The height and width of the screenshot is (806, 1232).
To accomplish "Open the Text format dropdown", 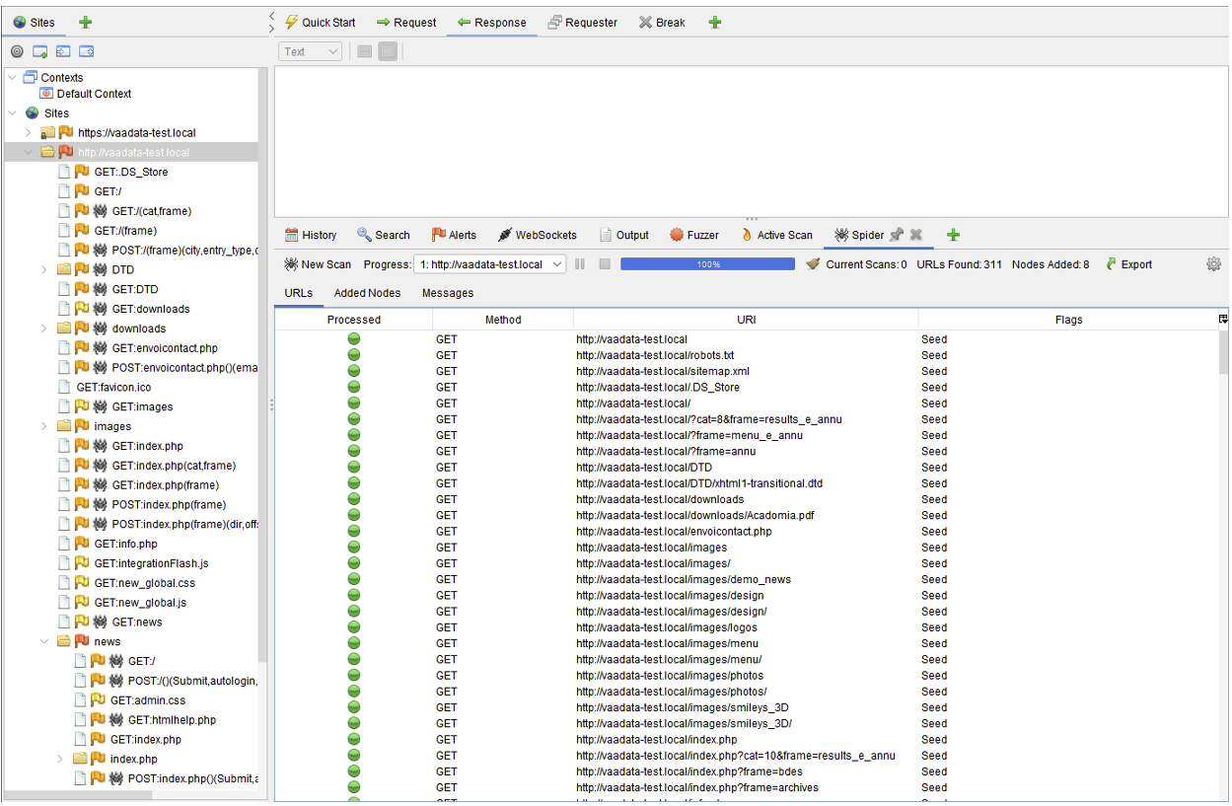I will (x=310, y=51).
